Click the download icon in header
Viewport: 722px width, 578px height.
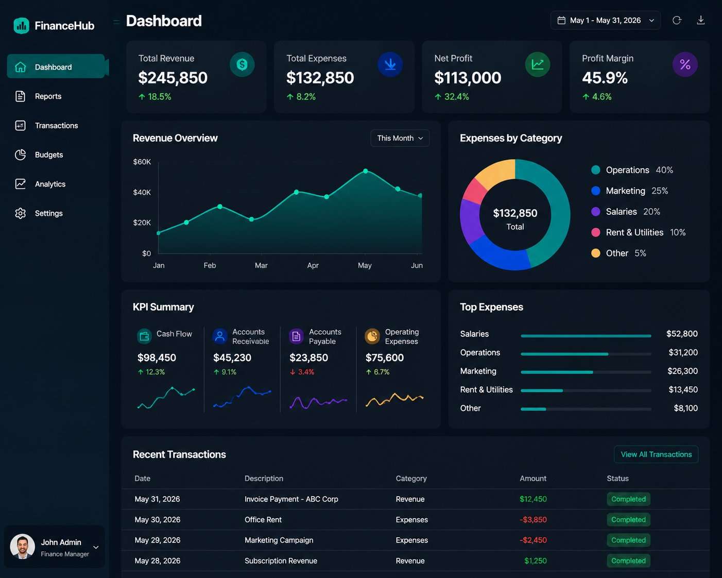pyautogui.click(x=701, y=20)
